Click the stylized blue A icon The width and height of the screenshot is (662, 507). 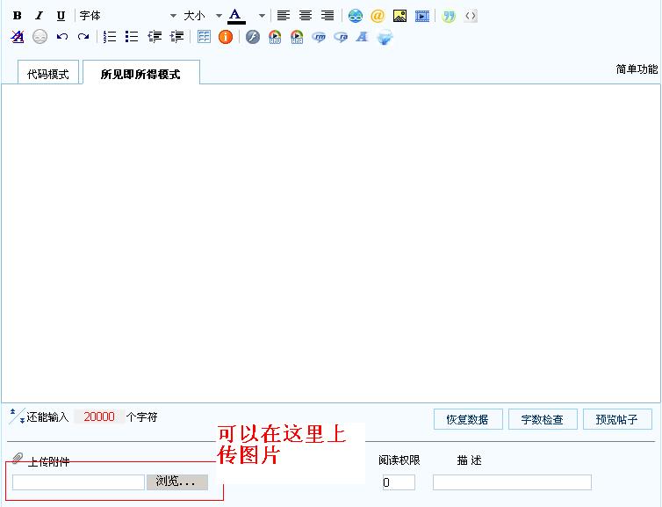(x=363, y=37)
